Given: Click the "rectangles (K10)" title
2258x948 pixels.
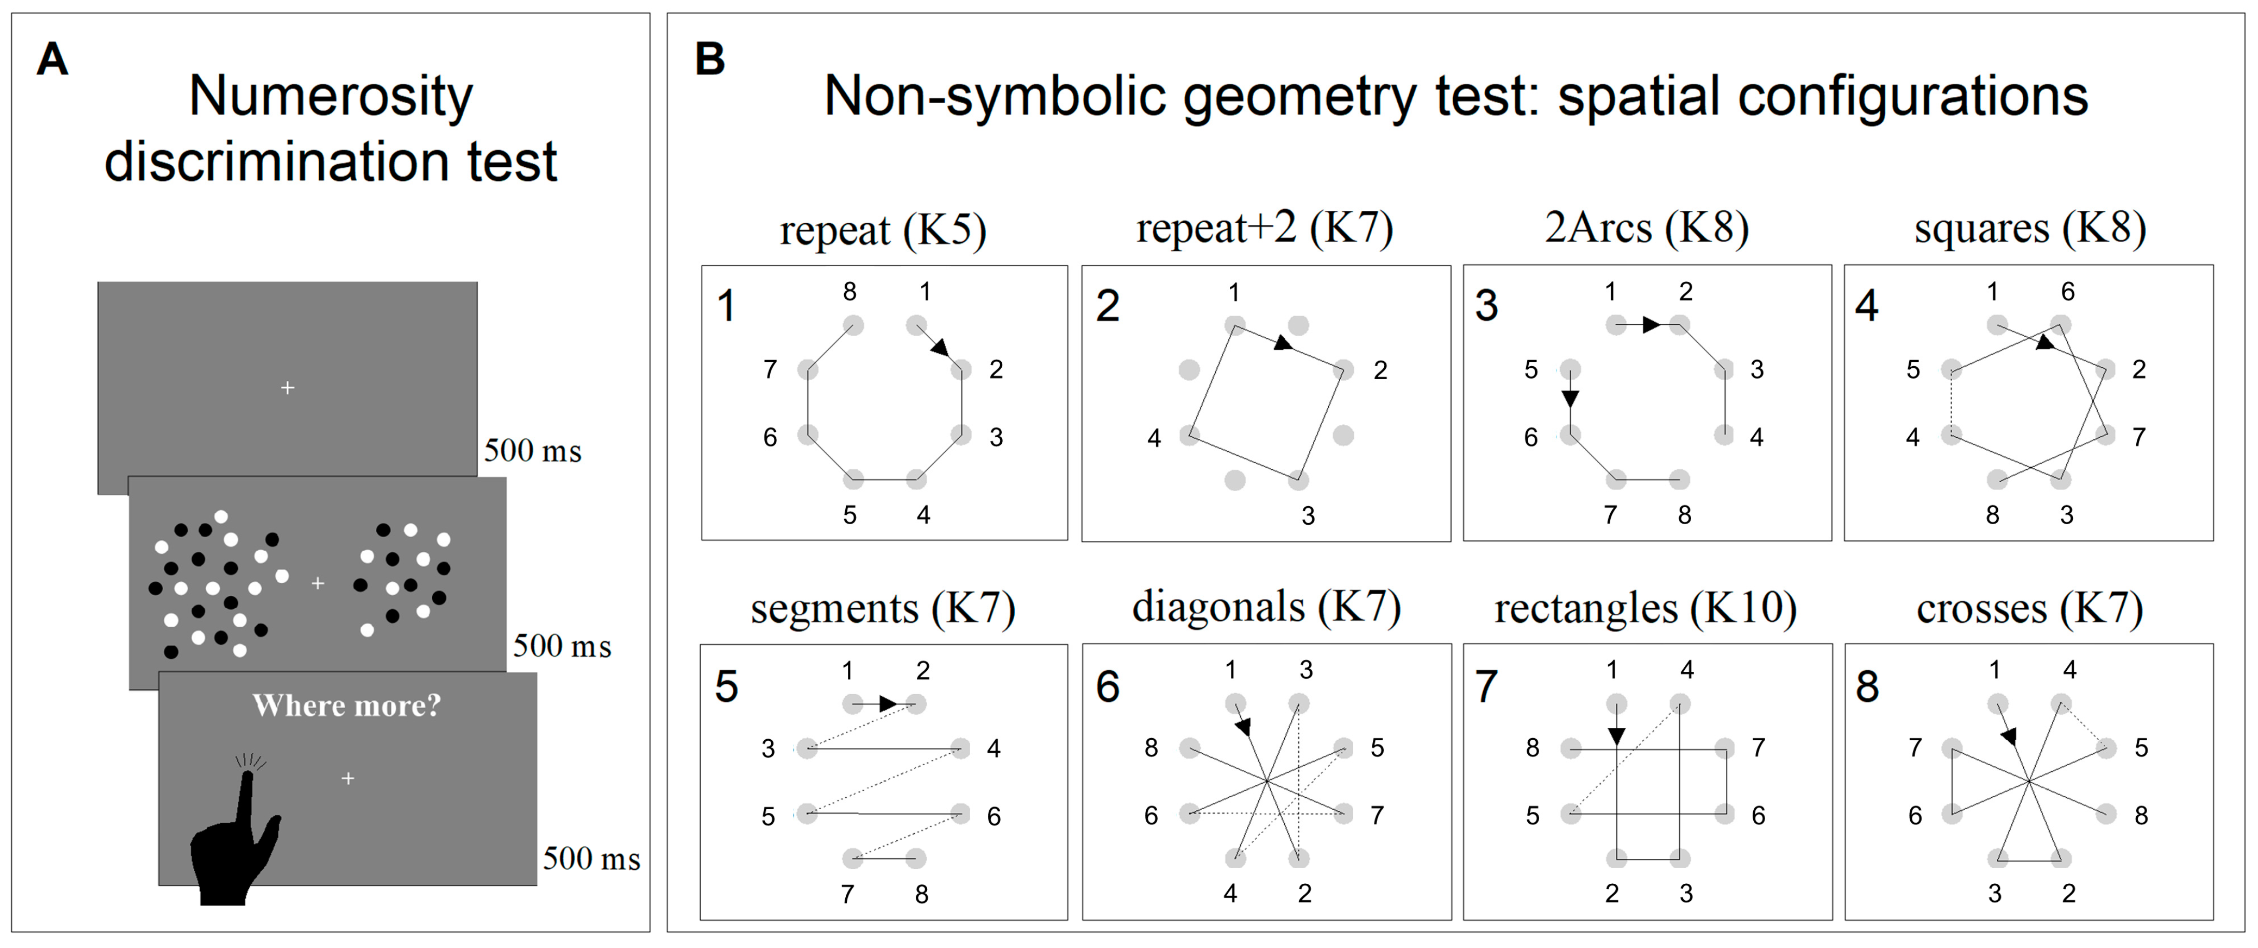Looking at the screenshot, I should click(1645, 608).
